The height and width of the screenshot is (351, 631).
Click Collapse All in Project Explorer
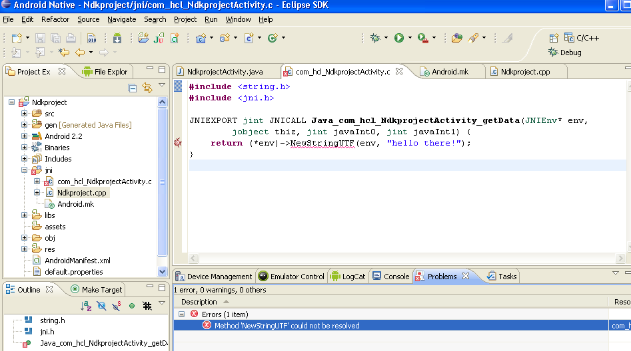[132, 88]
